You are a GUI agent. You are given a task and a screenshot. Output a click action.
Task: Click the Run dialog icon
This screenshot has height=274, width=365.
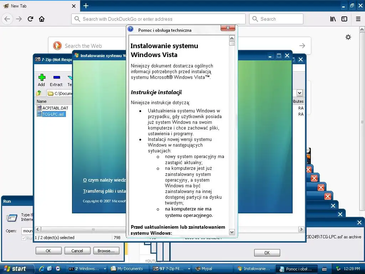[12, 218]
